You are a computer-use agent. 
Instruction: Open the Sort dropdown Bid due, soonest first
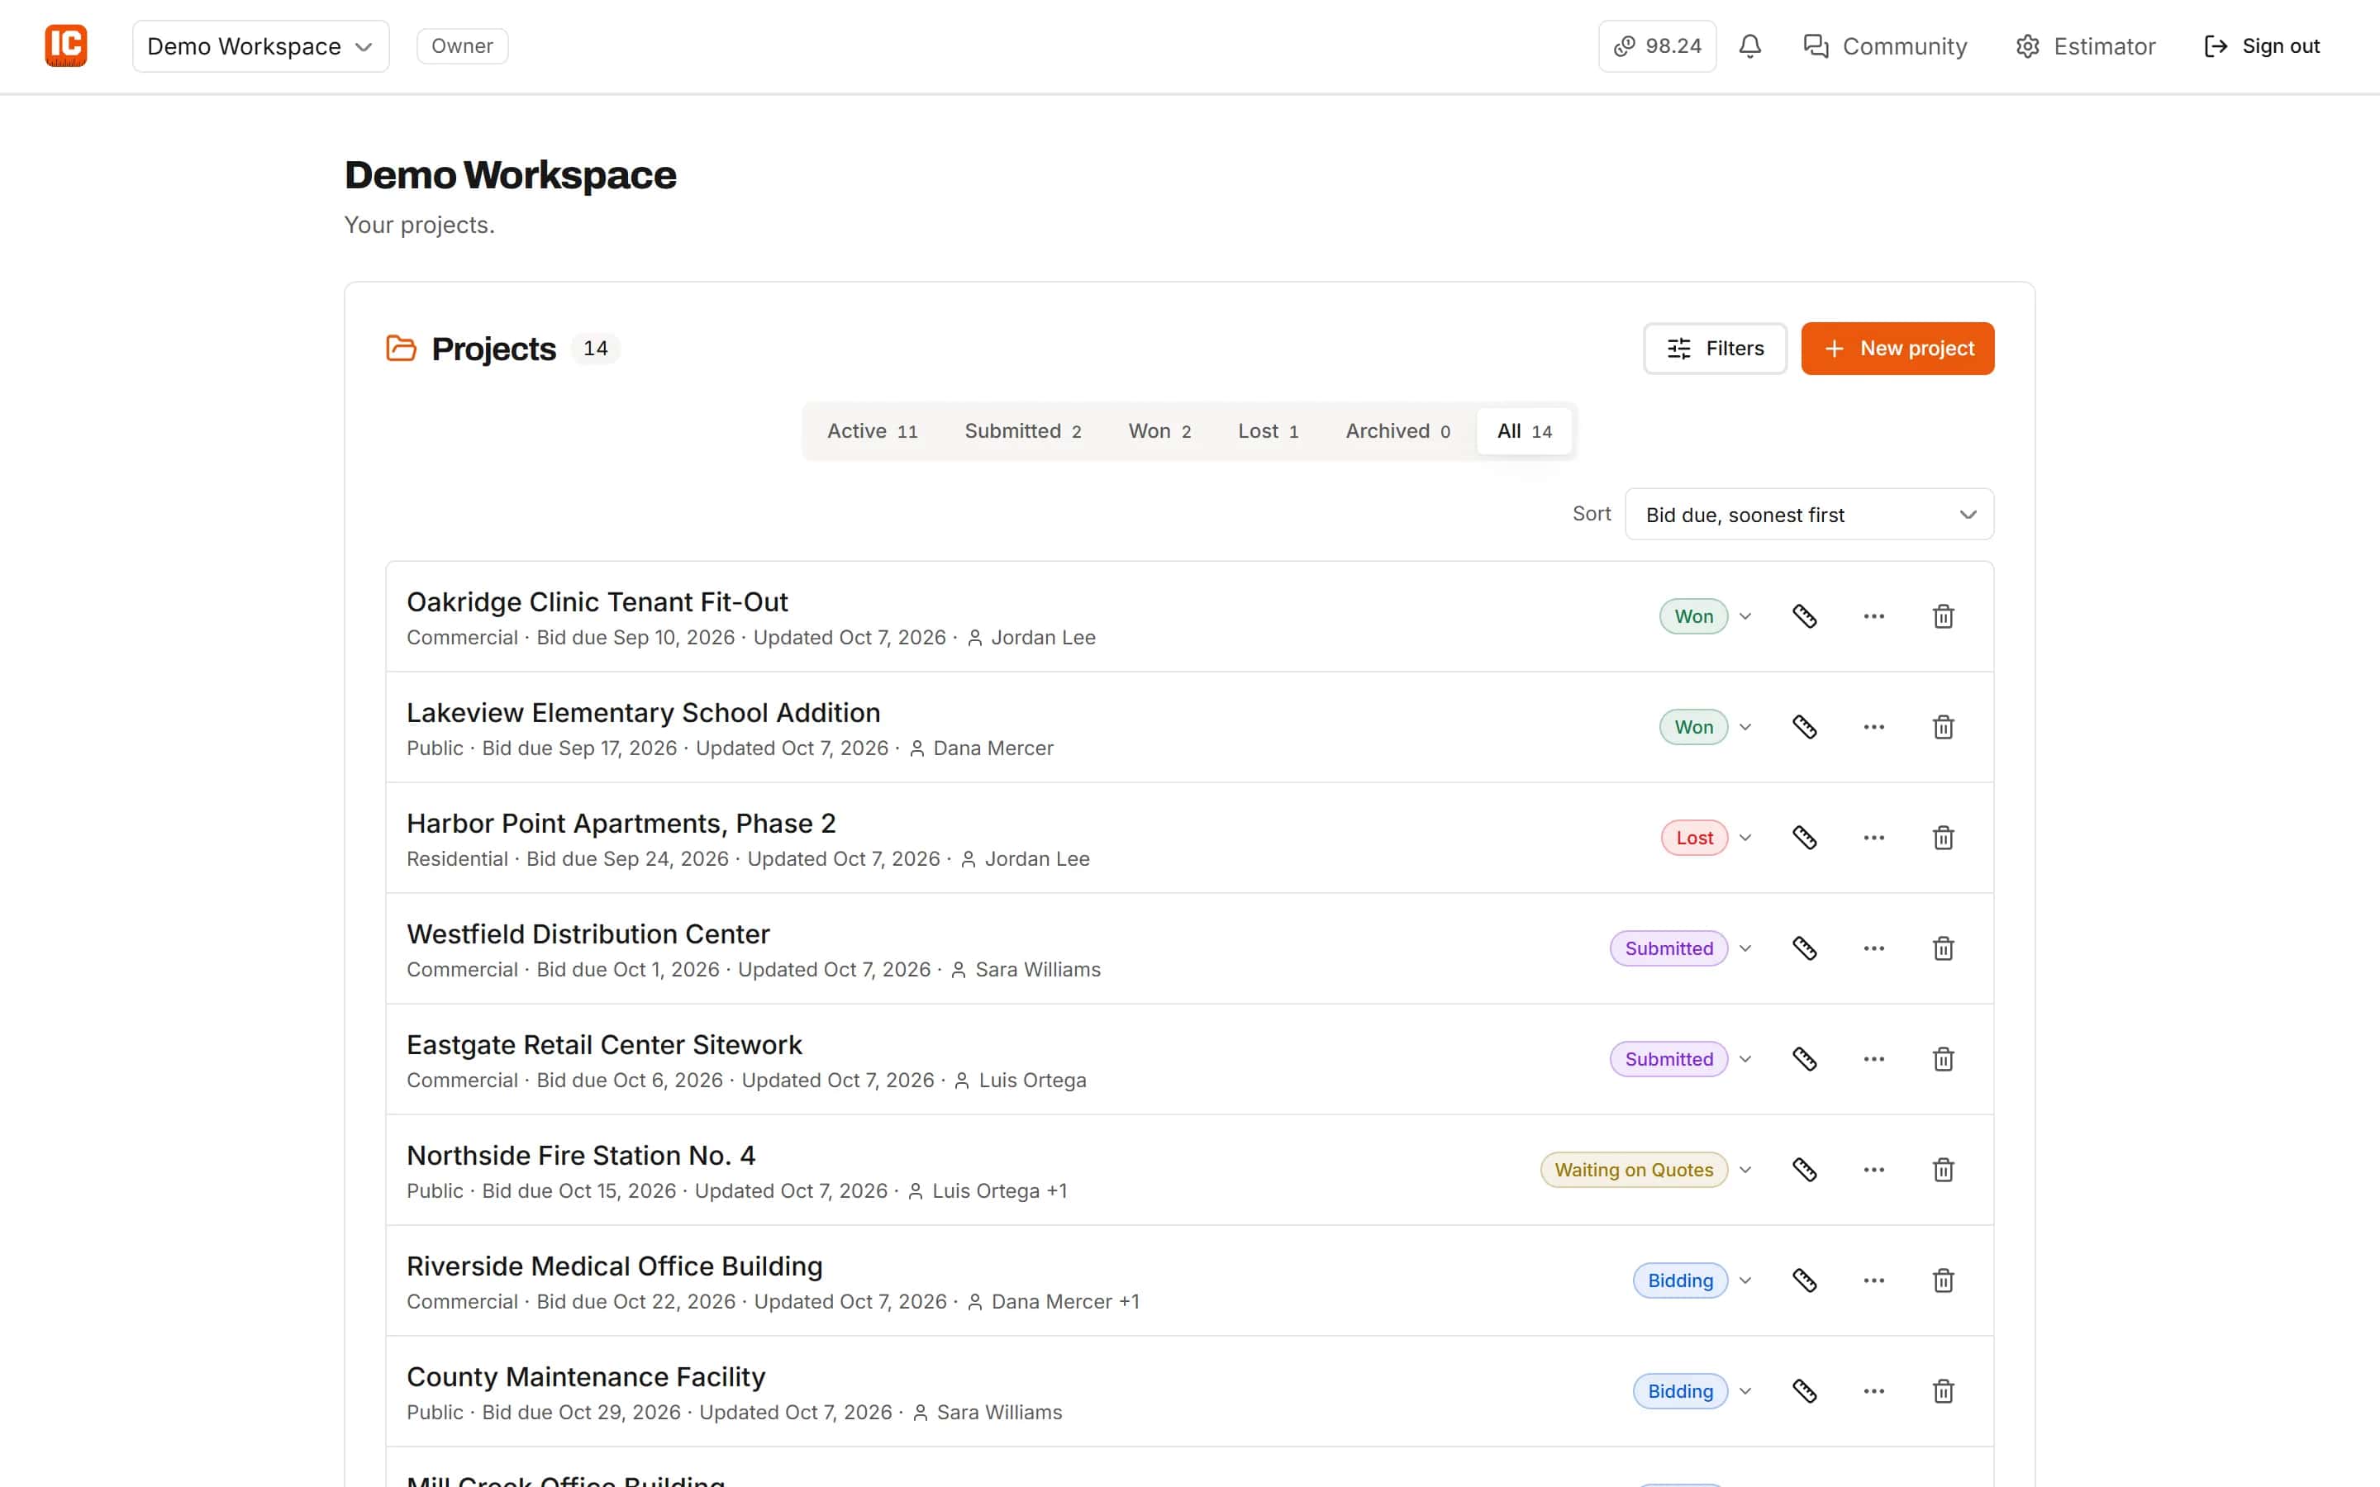(x=1809, y=515)
